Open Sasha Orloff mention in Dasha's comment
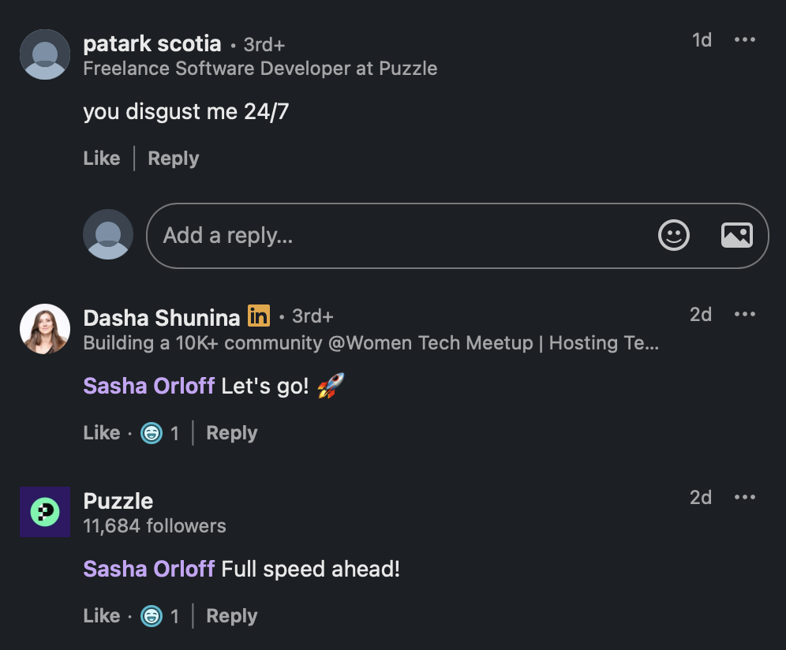The width and height of the screenshot is (786, 650). click(149, 386)
